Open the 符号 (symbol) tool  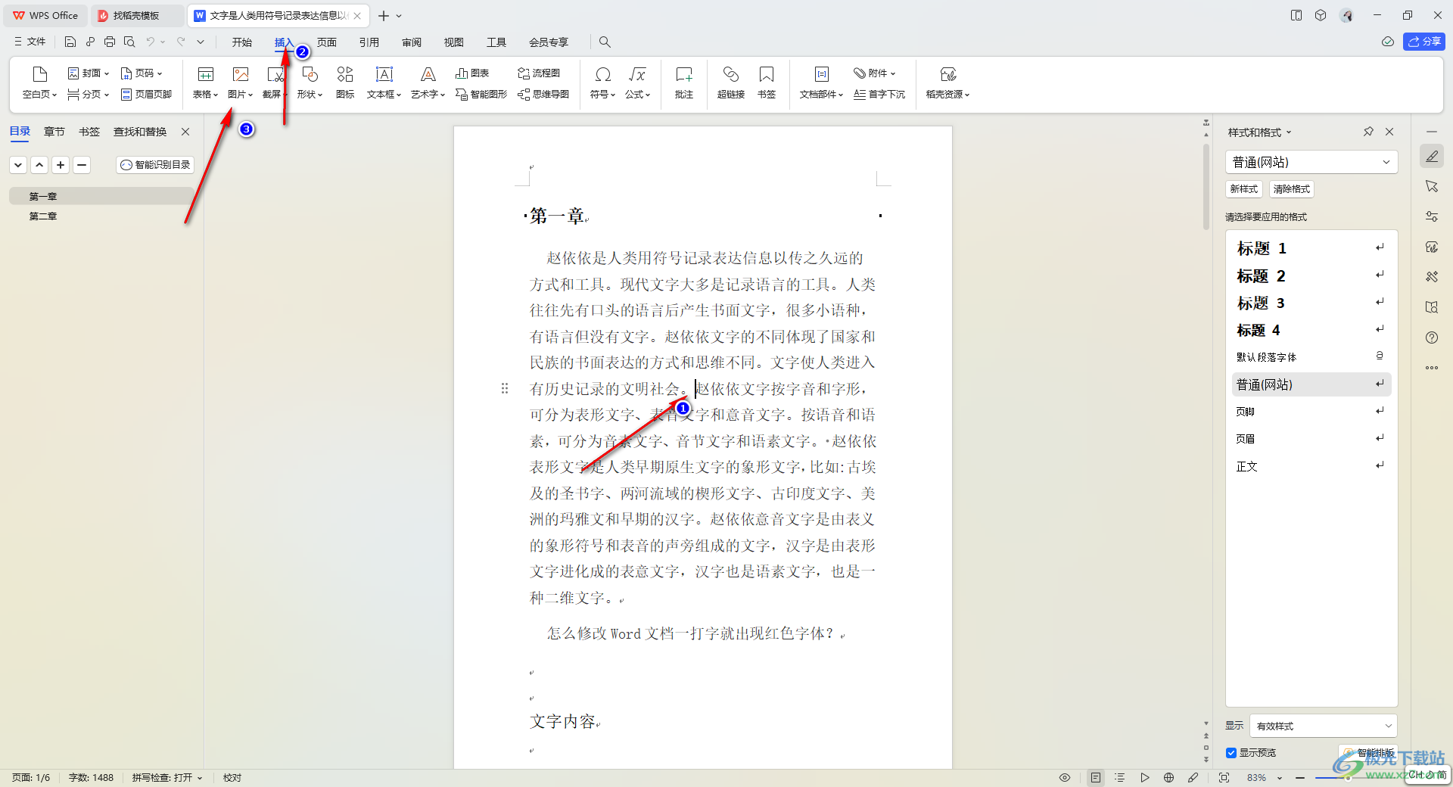(x=602, y=82)
